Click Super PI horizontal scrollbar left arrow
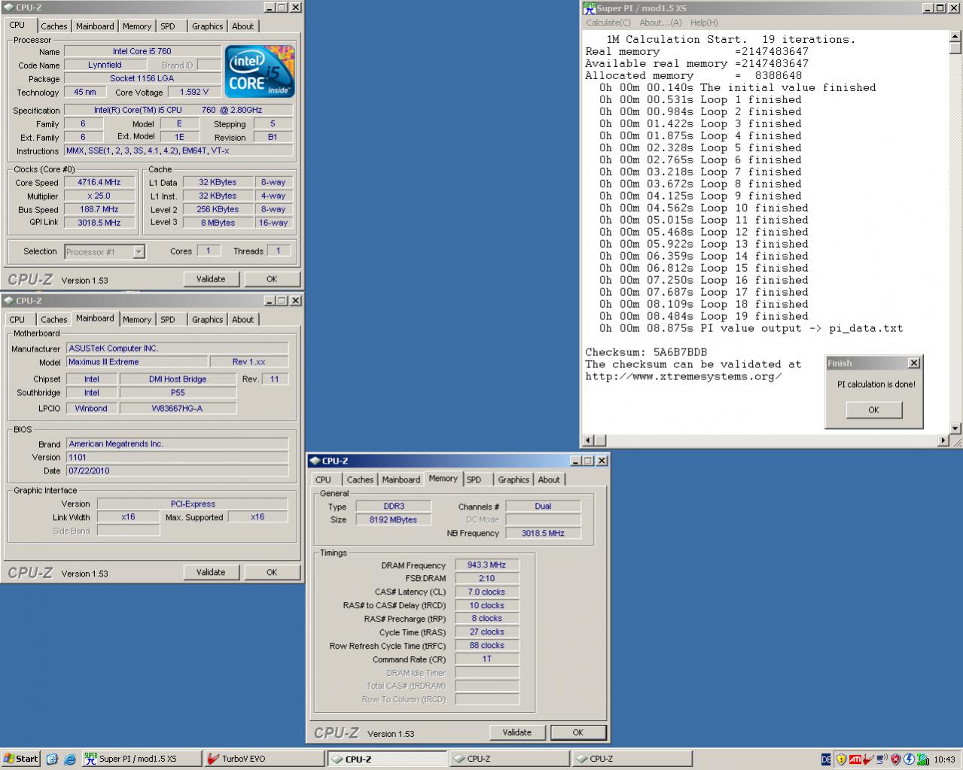Image resolution: width=963 pixels, height=770 pixels. (588, 440)
